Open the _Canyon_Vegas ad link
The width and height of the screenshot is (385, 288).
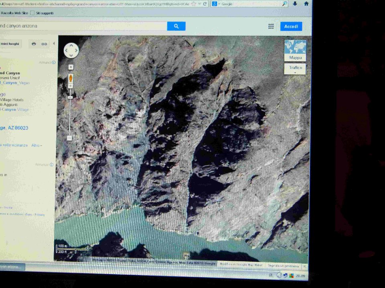[15, 83]
